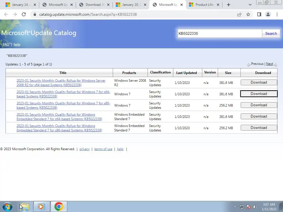Sort by the Products column header
Image resolution: width=283 pixels, height=212 pixels.
(129, 73)
